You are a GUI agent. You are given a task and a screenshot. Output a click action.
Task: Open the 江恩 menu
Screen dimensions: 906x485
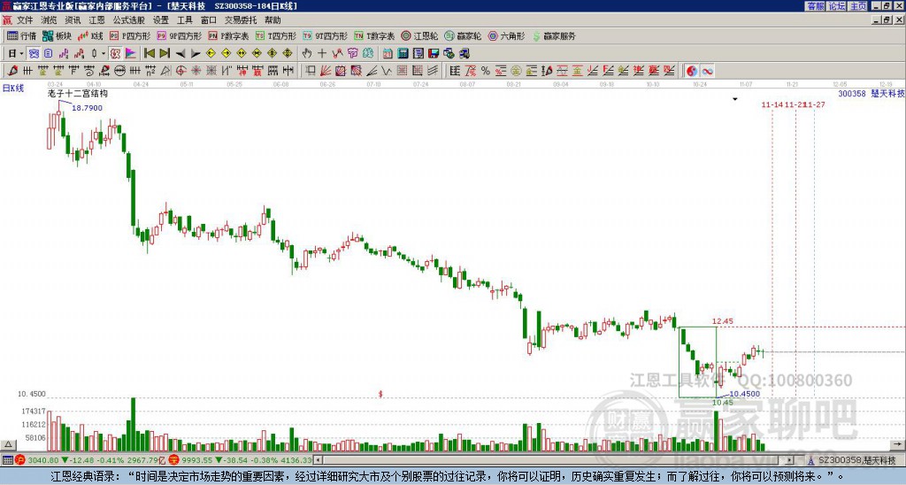coord(96,20)
